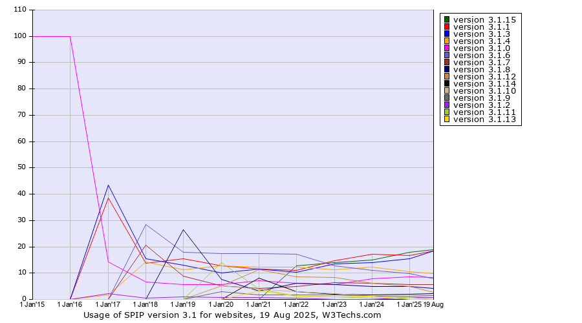Click the y-axis value 10

point(22,273)
